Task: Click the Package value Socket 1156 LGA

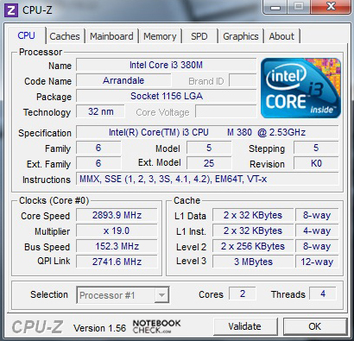Action: click(166, 96)
